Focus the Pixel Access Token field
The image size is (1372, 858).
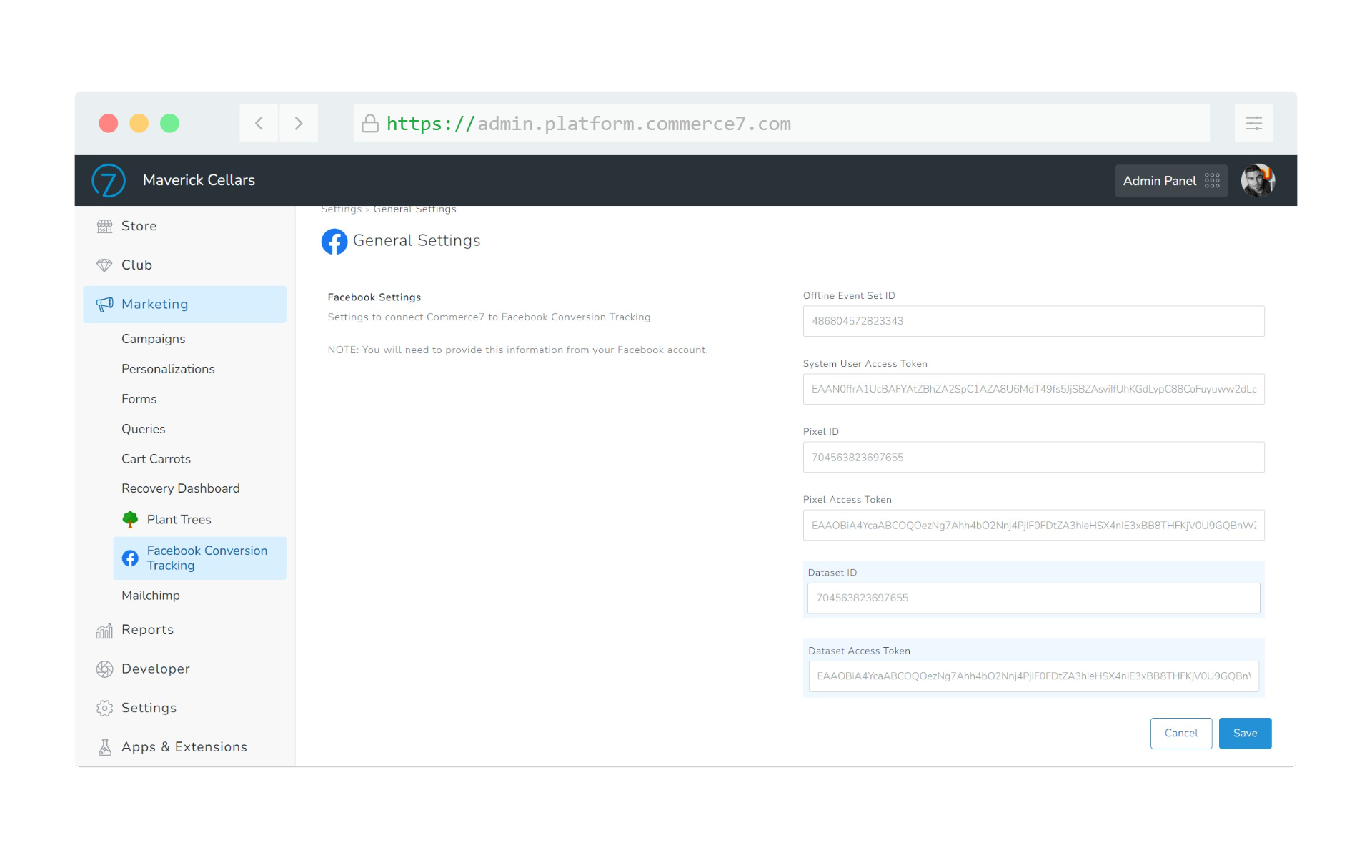1033,526
